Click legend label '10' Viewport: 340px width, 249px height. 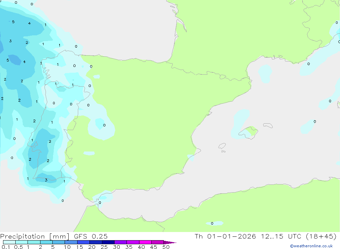[x=67, y=247]
